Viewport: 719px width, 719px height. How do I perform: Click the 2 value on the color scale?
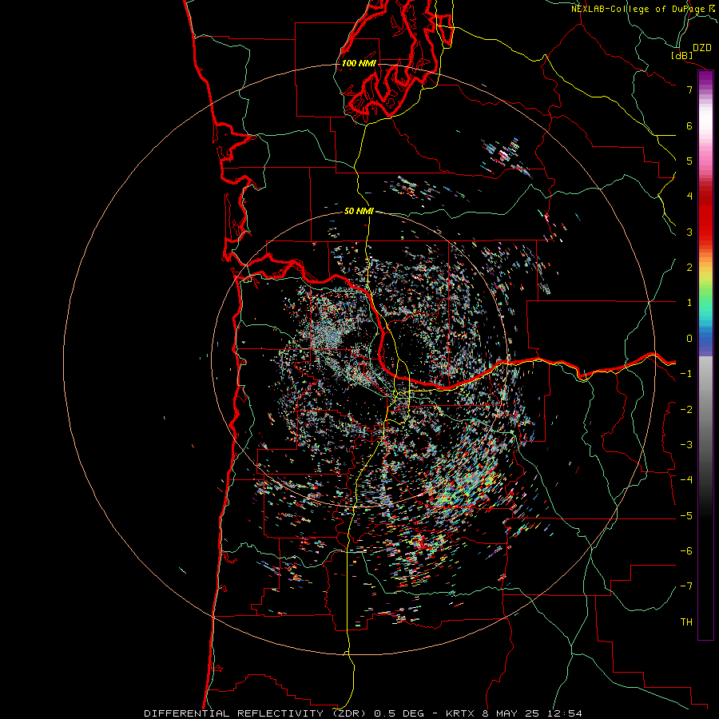click(689, 268)
